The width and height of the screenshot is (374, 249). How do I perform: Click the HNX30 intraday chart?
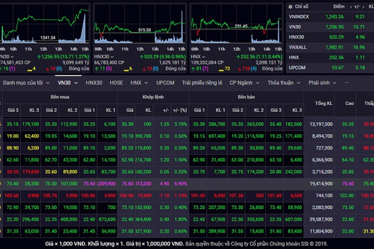(x=139, y=24)
